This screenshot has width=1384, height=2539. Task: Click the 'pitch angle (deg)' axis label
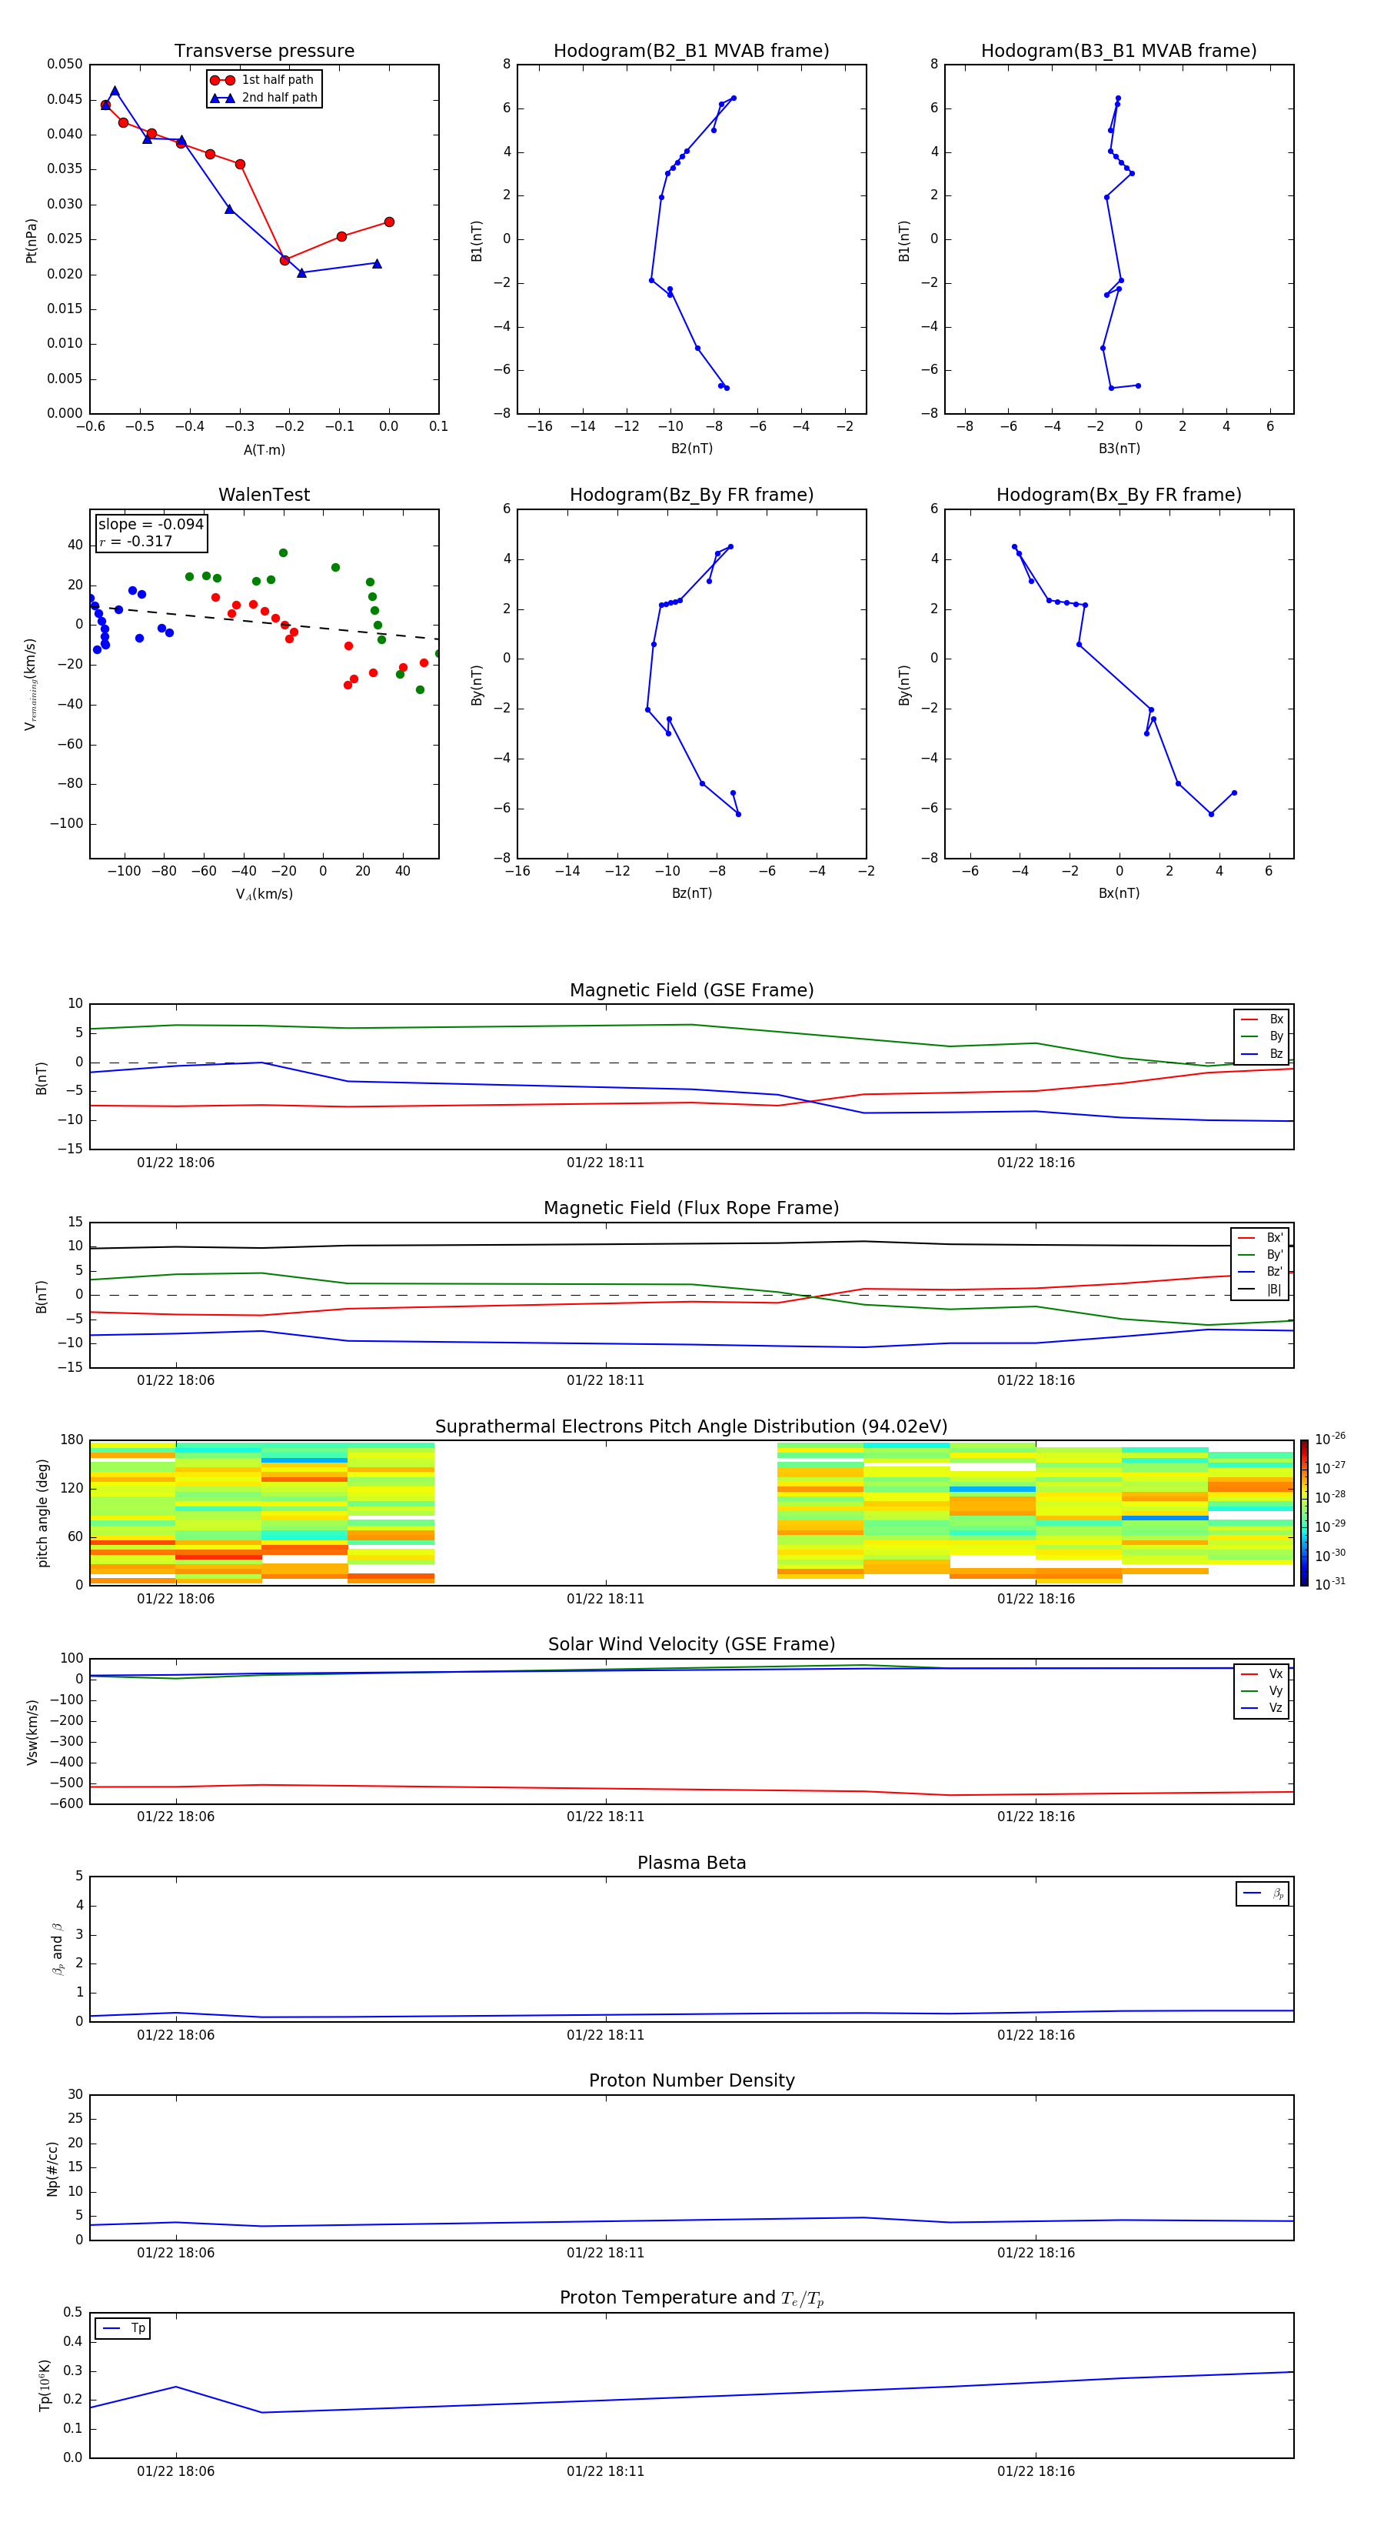42,1513
